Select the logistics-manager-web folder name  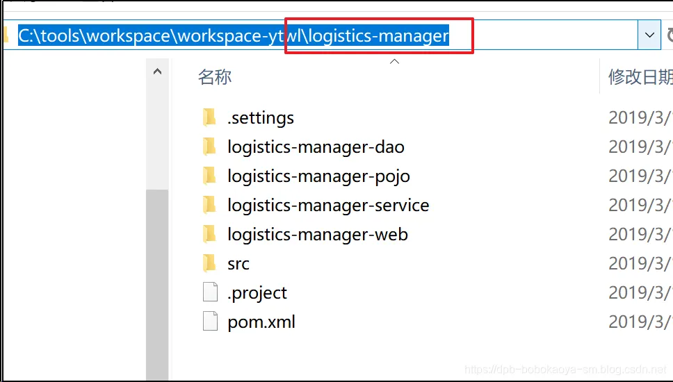pos(318,235)
